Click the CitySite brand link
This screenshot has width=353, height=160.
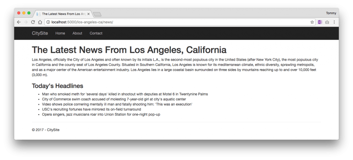point(40,33)
